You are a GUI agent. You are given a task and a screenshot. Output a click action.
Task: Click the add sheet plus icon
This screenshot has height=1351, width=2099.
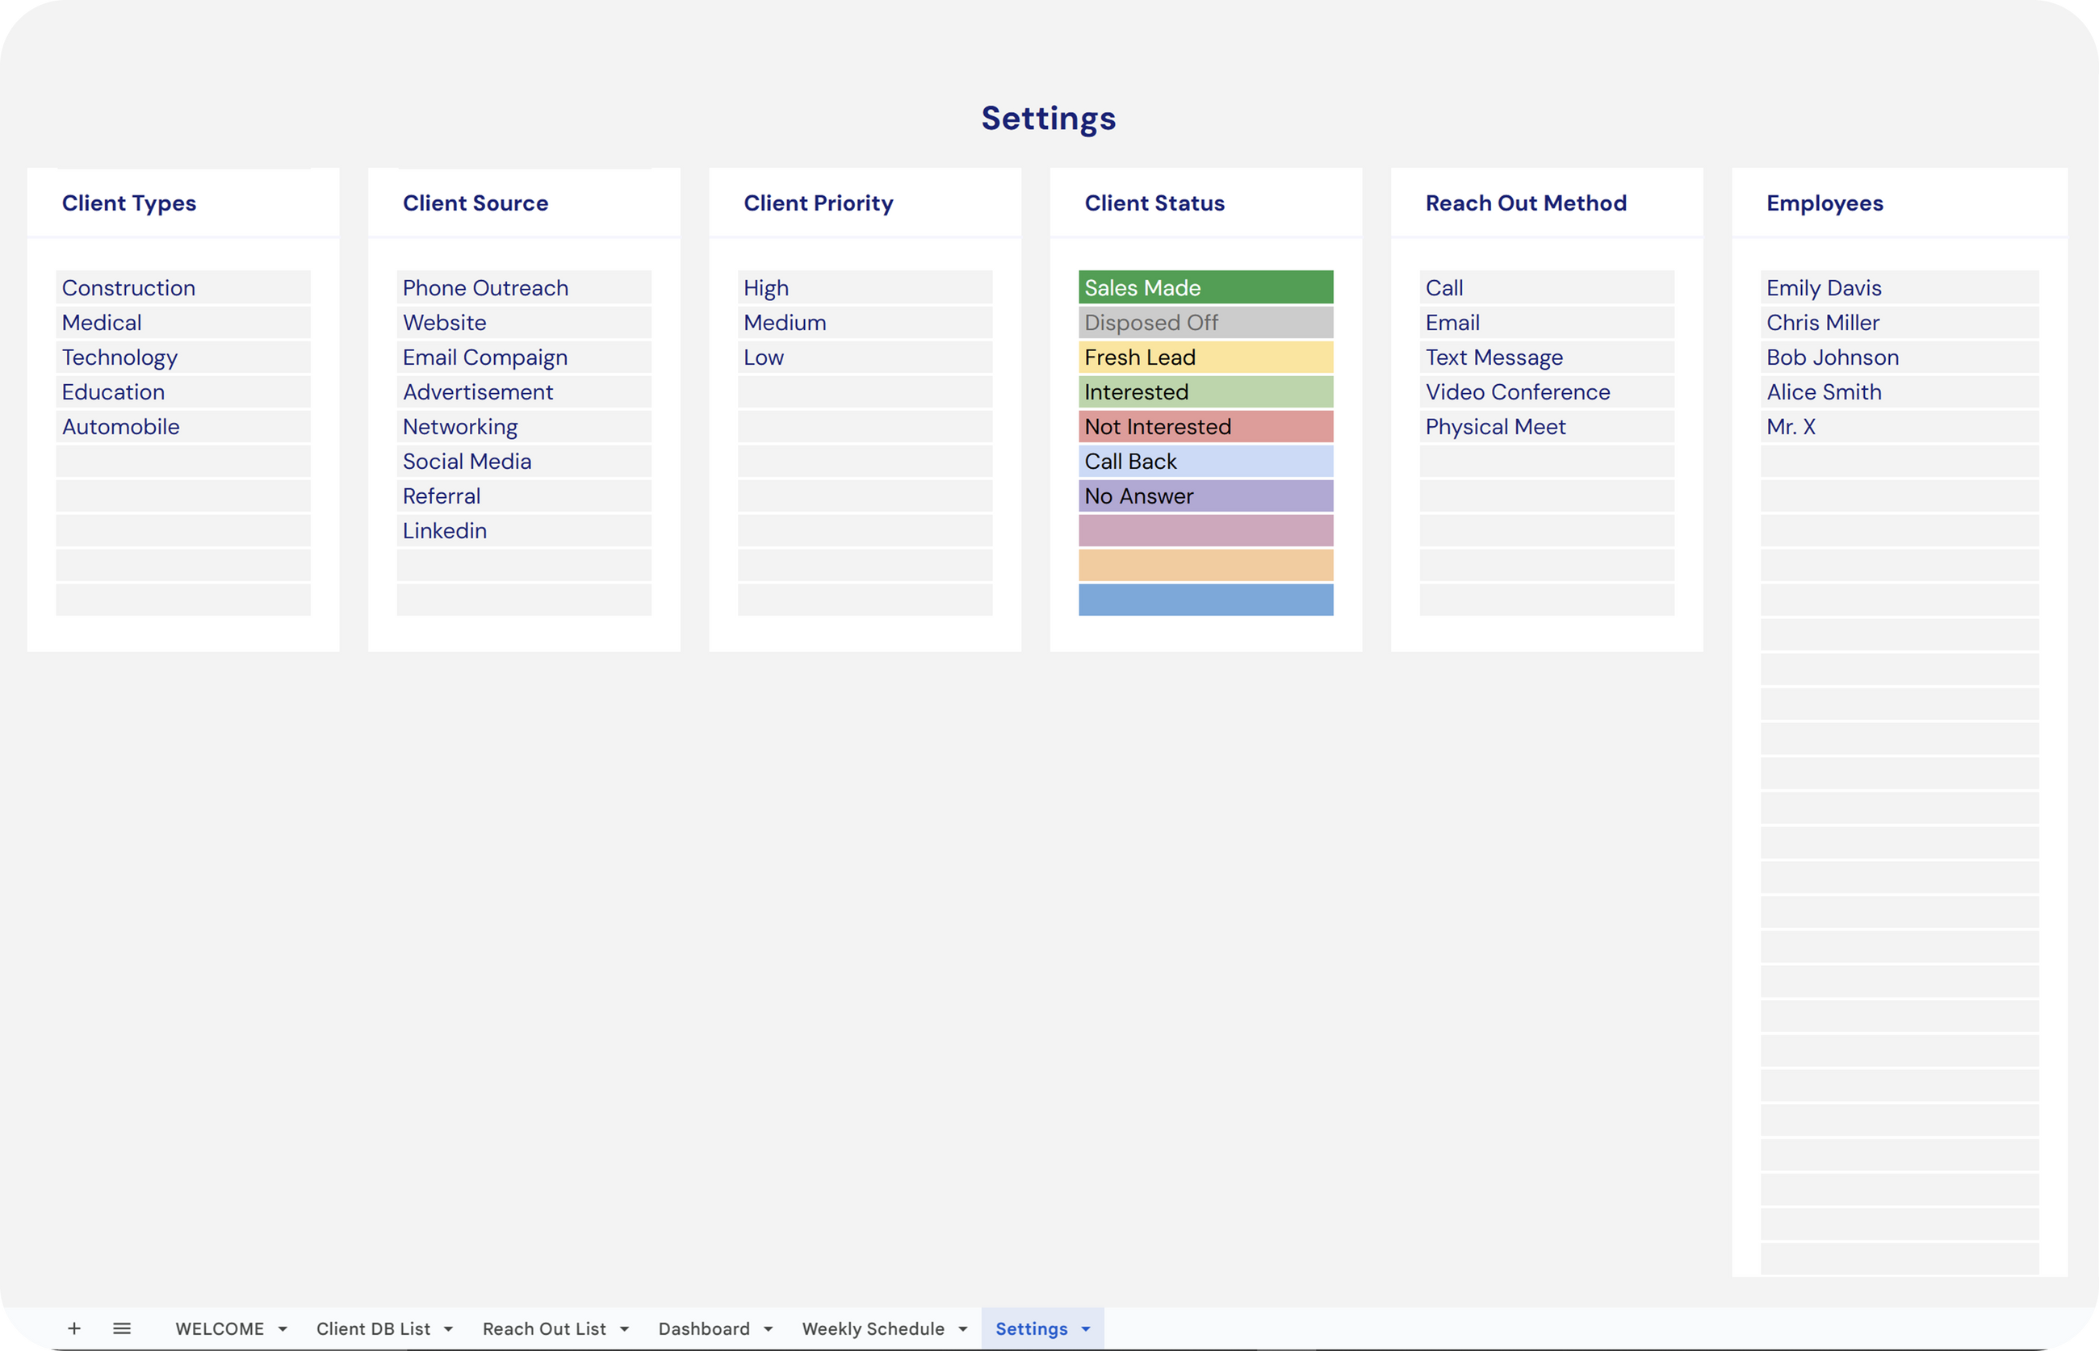coord(74,1328)
